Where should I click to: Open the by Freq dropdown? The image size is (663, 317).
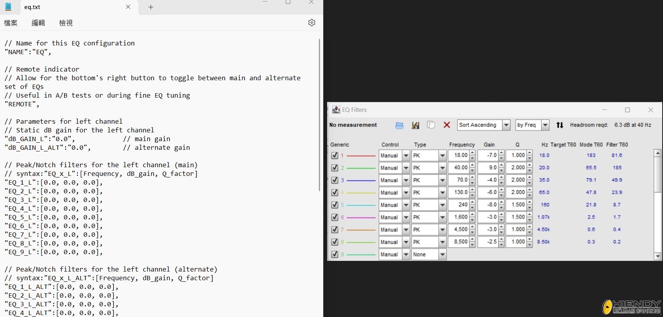pyautogui.click(x=545, y=125)
